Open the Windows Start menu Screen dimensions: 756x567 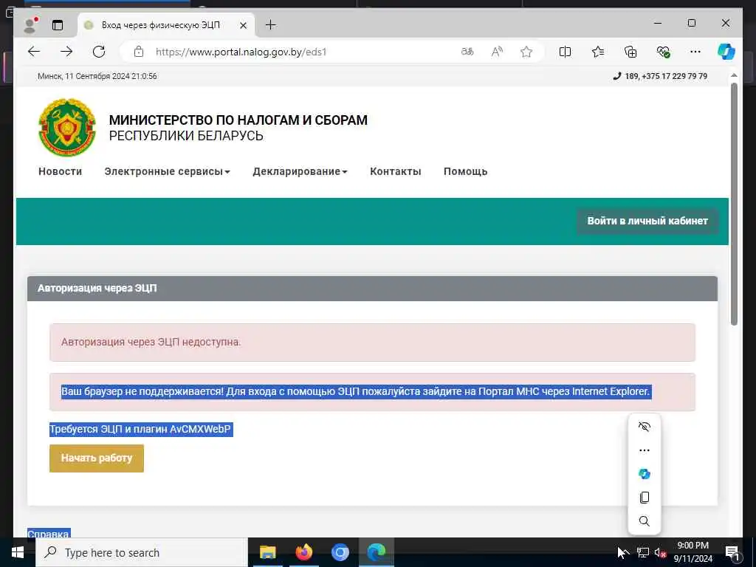(x=18, y=552)
